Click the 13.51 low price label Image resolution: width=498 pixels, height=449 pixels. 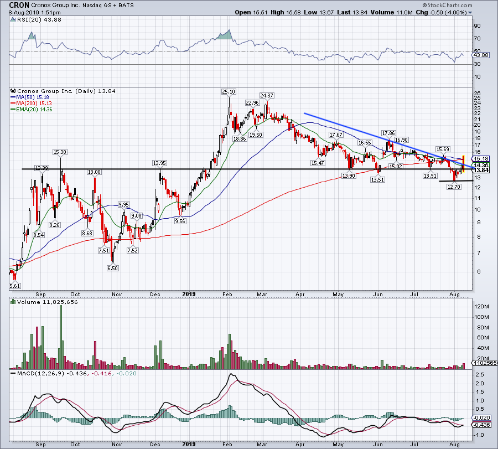[x=377, y=179]
